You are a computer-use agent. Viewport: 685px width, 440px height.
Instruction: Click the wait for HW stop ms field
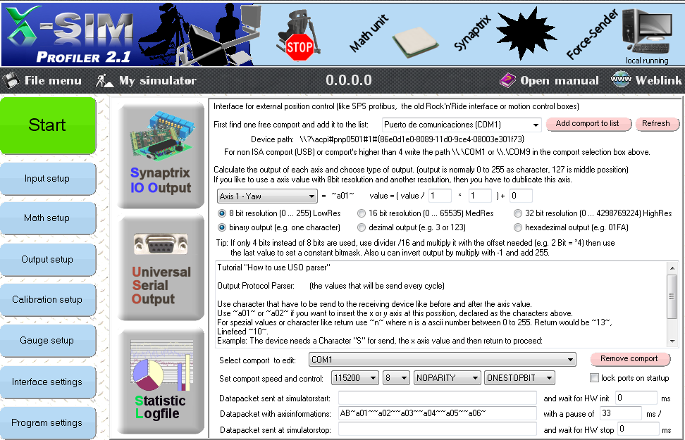pos(638,429)
